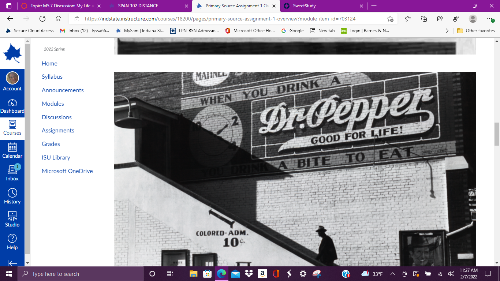Open the Account menu with profile picture
This screenshot has width=500, height=281.
tap(12, 82)
